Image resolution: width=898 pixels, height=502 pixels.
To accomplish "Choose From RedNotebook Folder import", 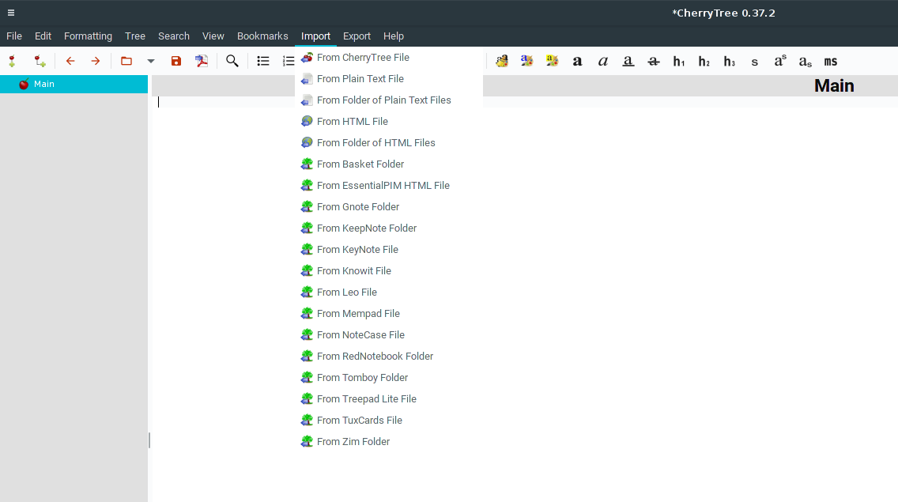I will point(389,356).
